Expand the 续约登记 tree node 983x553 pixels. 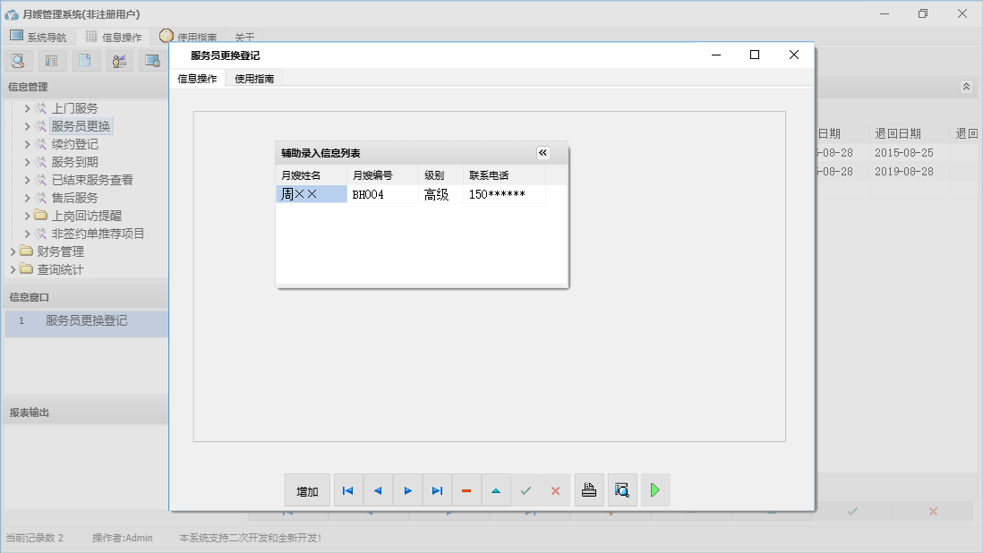pyautogui.click(x=27, y=144)
